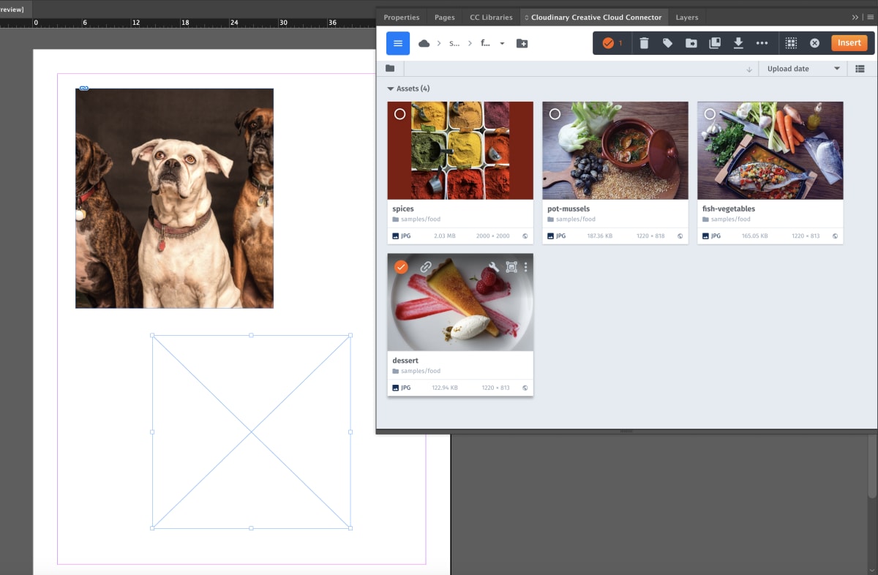Click the orange Insert button

849,43
